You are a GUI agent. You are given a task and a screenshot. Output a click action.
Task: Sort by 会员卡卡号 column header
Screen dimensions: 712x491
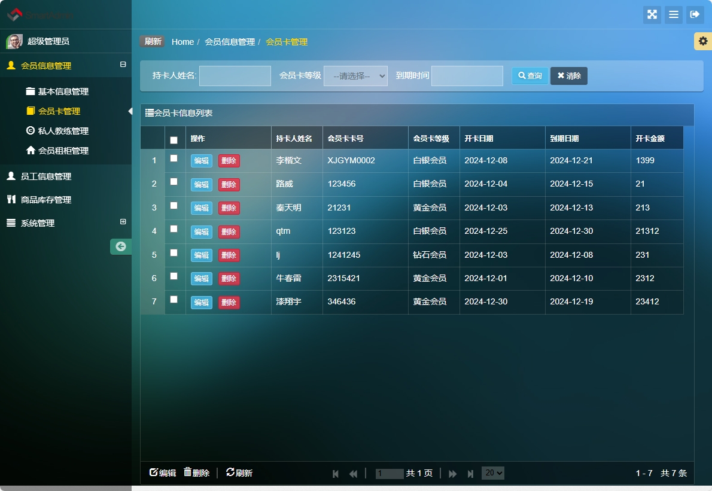366,138
